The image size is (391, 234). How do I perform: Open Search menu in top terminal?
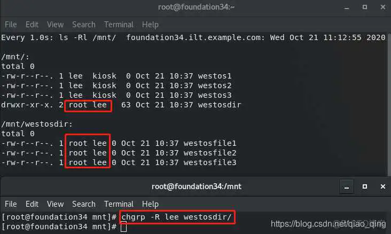tap(84, 25)
